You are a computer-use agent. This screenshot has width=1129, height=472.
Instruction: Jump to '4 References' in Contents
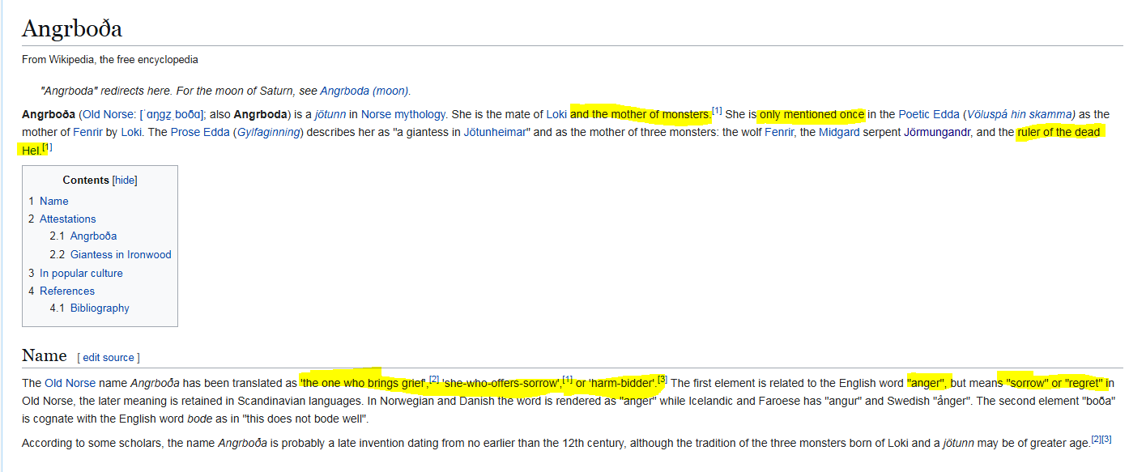(x=62, y=291)
